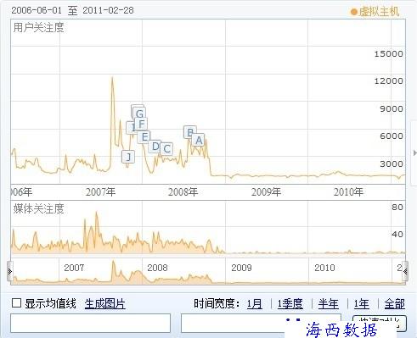Click news marker J on chart
This screenshot has width=417, height=338.
click(x=128, y=157)
